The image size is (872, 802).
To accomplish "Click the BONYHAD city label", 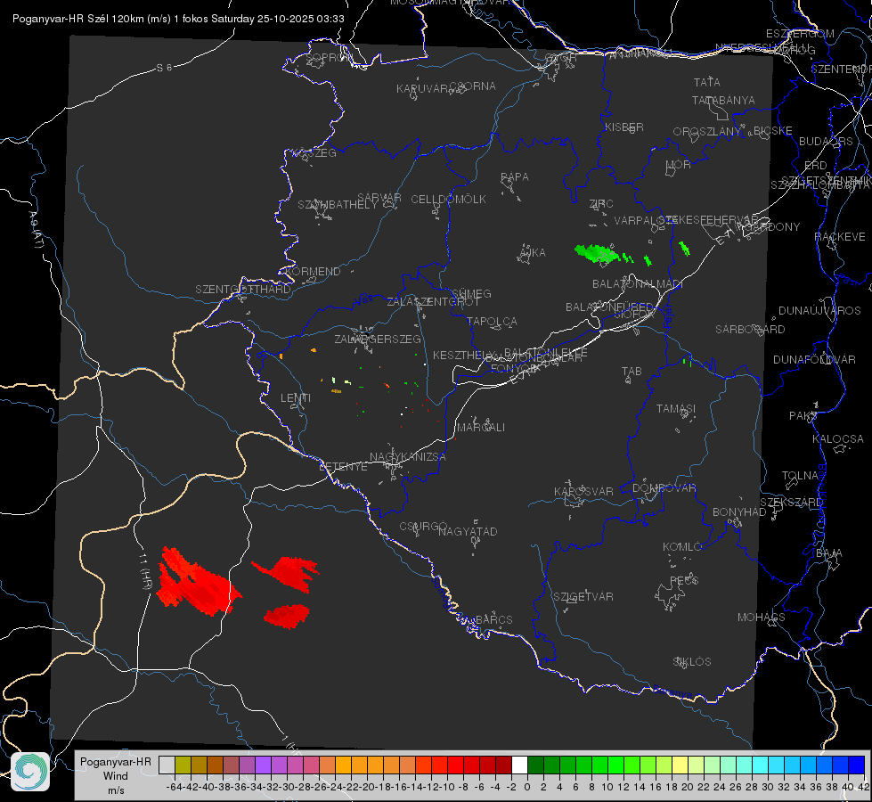I will pos(739,512).
